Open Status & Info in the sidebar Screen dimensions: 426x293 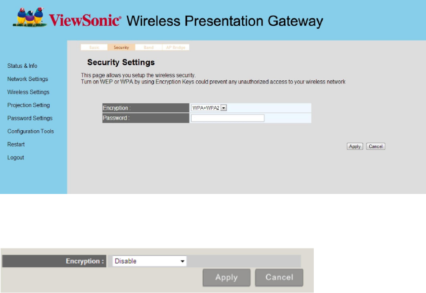point(22,66)
